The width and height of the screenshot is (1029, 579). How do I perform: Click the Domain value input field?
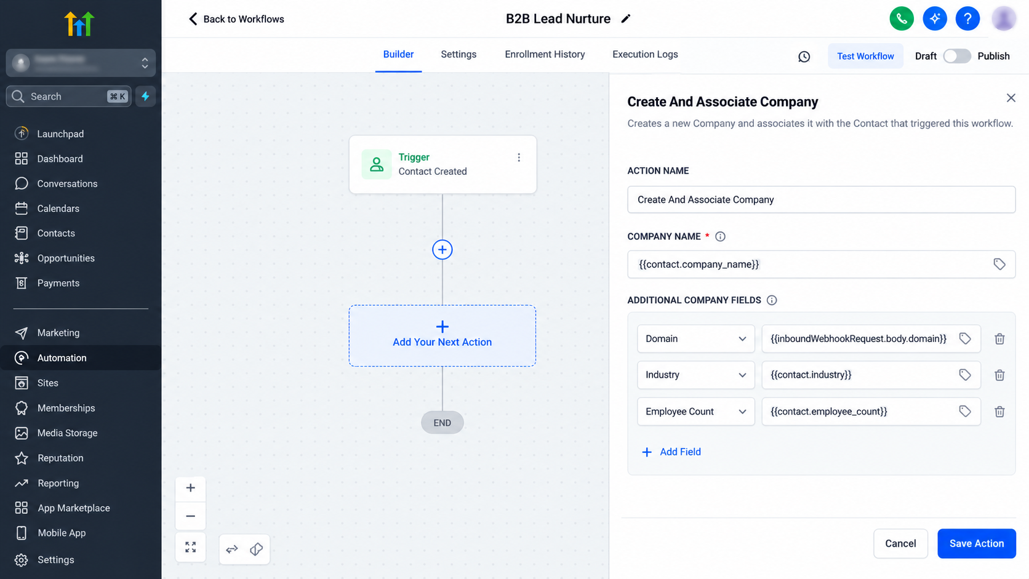[x=871, y=338]
